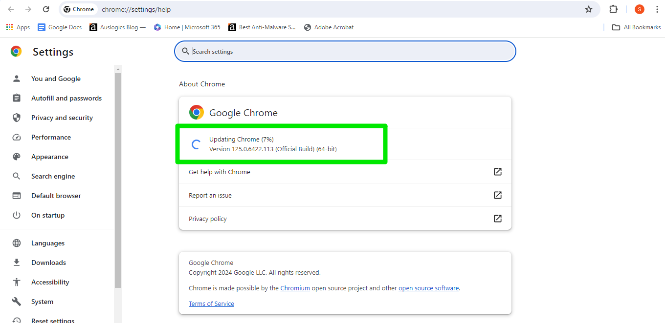Open Reset settings in the sidebar
The height and width of the screenshot is (323, 665).
[x=53, y=321]
